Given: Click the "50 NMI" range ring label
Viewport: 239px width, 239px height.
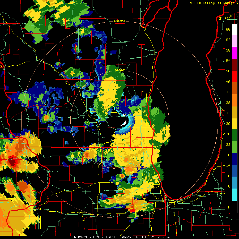Looking at the screenshot, I should tap(119, 70).
